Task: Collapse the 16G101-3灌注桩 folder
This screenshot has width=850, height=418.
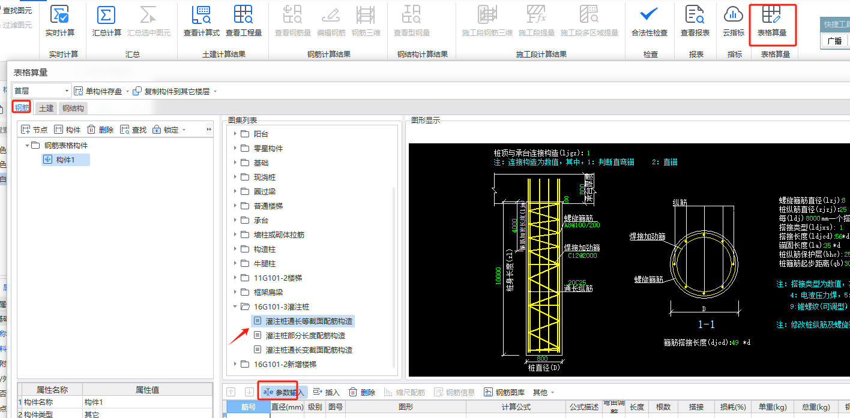Action: [235, 306]
